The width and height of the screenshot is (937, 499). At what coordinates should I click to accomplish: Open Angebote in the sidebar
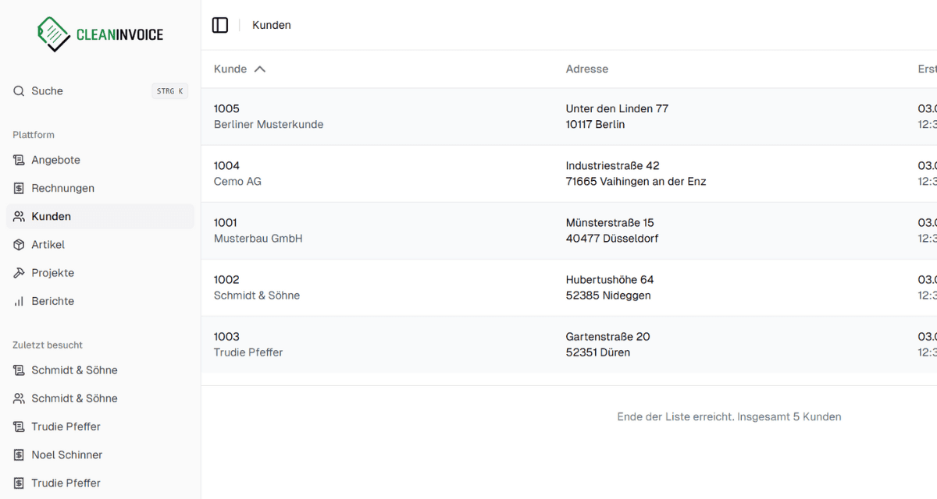pyautogui.click(x=100, y=160)
